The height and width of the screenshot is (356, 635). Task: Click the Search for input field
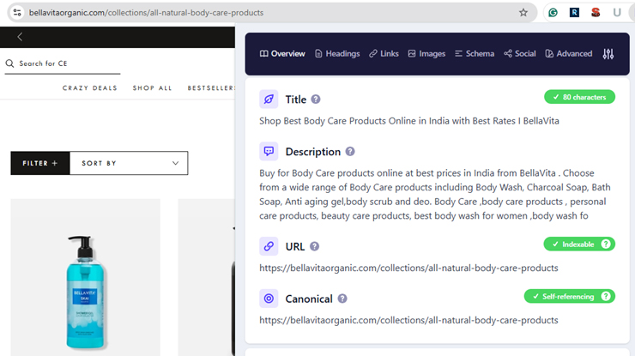coord(63,64)
